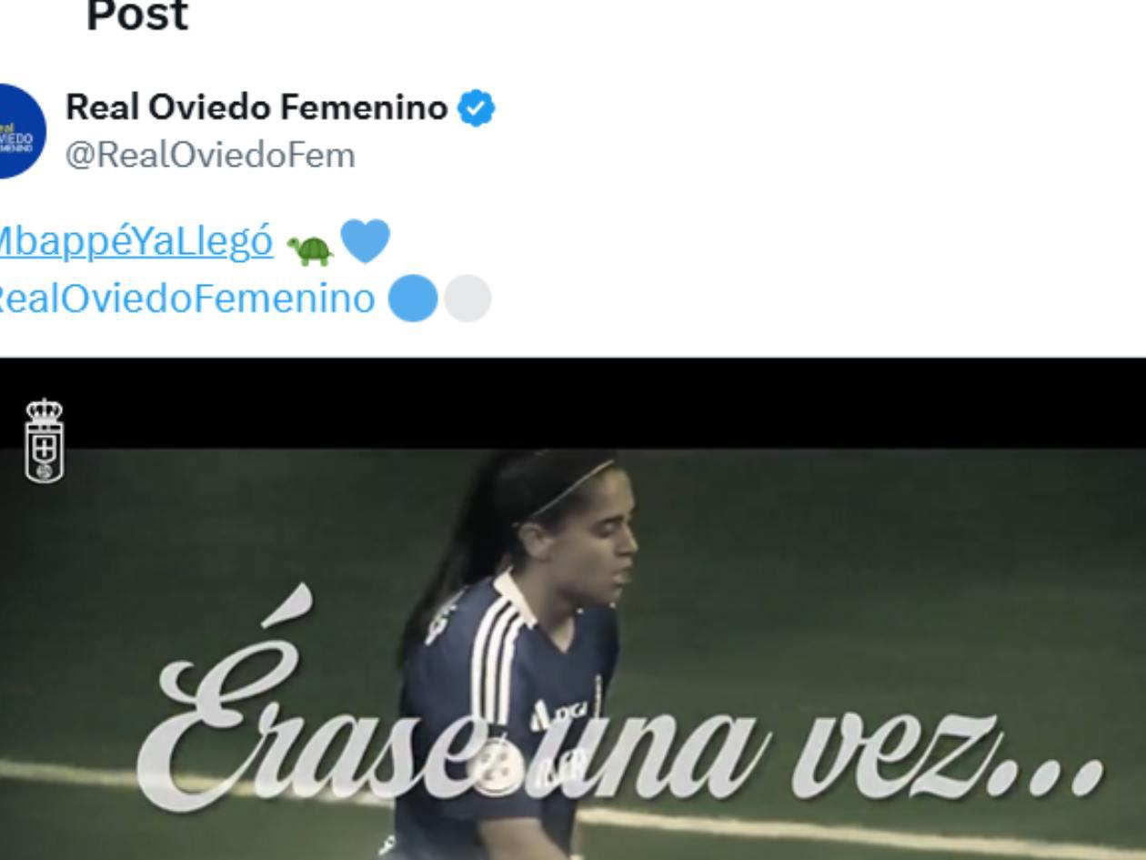Click the blue verified badge checkmark
The height and width of the screenshot is (860, 1146).
(477, 108)
